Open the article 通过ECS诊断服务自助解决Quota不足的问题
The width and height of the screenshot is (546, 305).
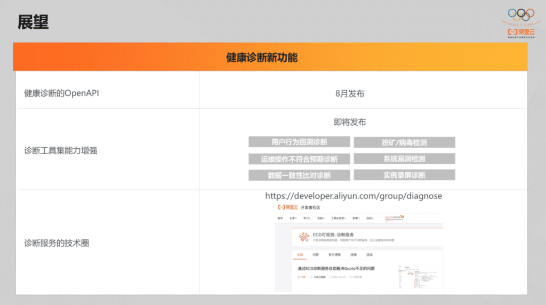[x=336, y=268]
